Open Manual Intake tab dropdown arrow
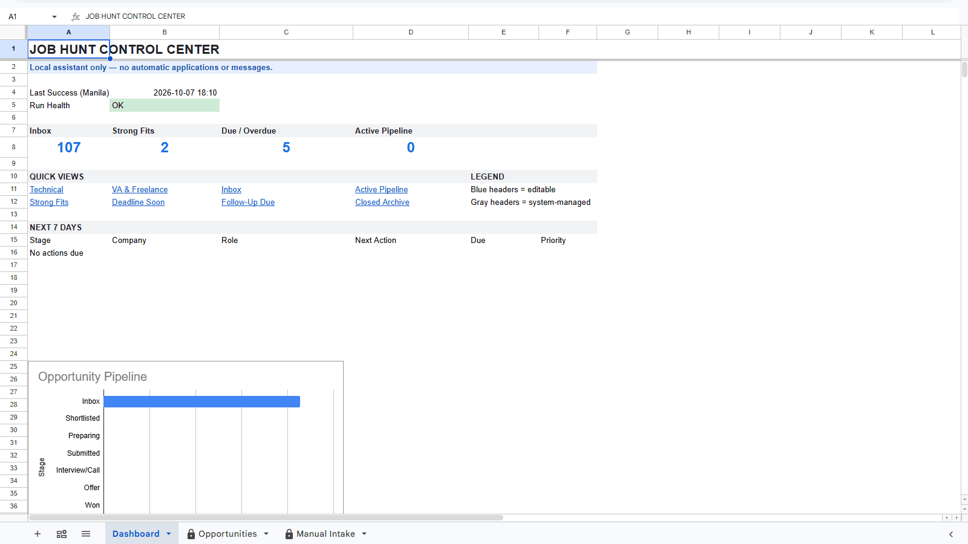 [364, 534]
